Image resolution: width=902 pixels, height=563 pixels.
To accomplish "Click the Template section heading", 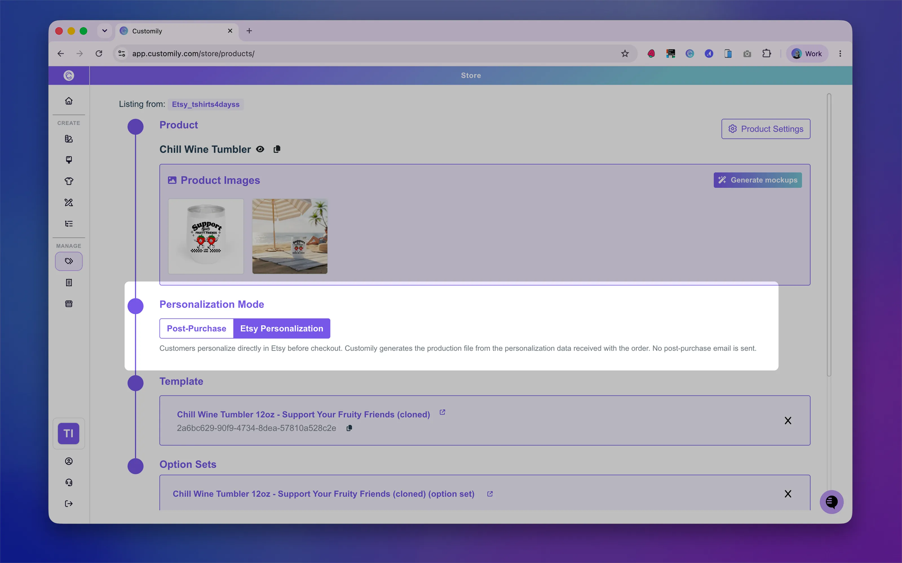I will (181, 381).
